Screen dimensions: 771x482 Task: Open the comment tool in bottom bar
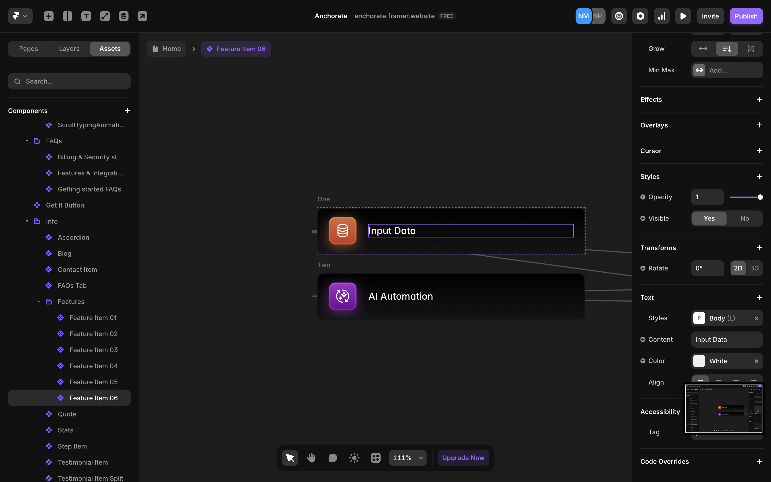tap(332, 458)
